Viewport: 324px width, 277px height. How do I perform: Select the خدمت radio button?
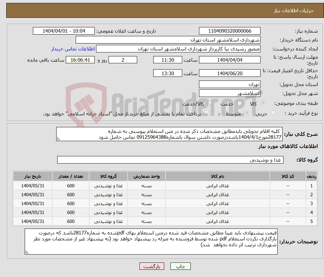(240, 103)
